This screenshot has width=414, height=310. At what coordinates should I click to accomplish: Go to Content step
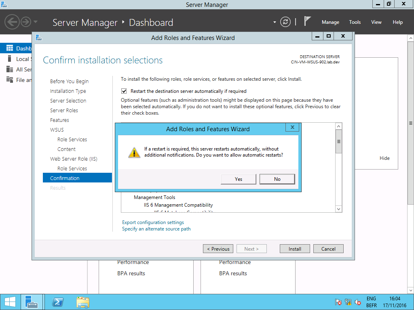[67, 149]
